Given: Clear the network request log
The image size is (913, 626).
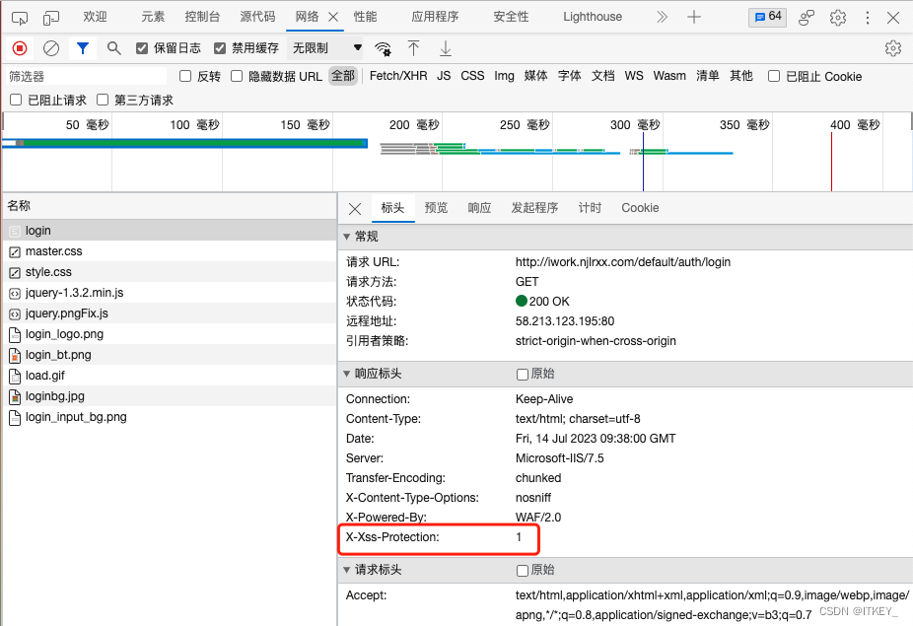Looking at the screenshot, I should click(51, 47).
